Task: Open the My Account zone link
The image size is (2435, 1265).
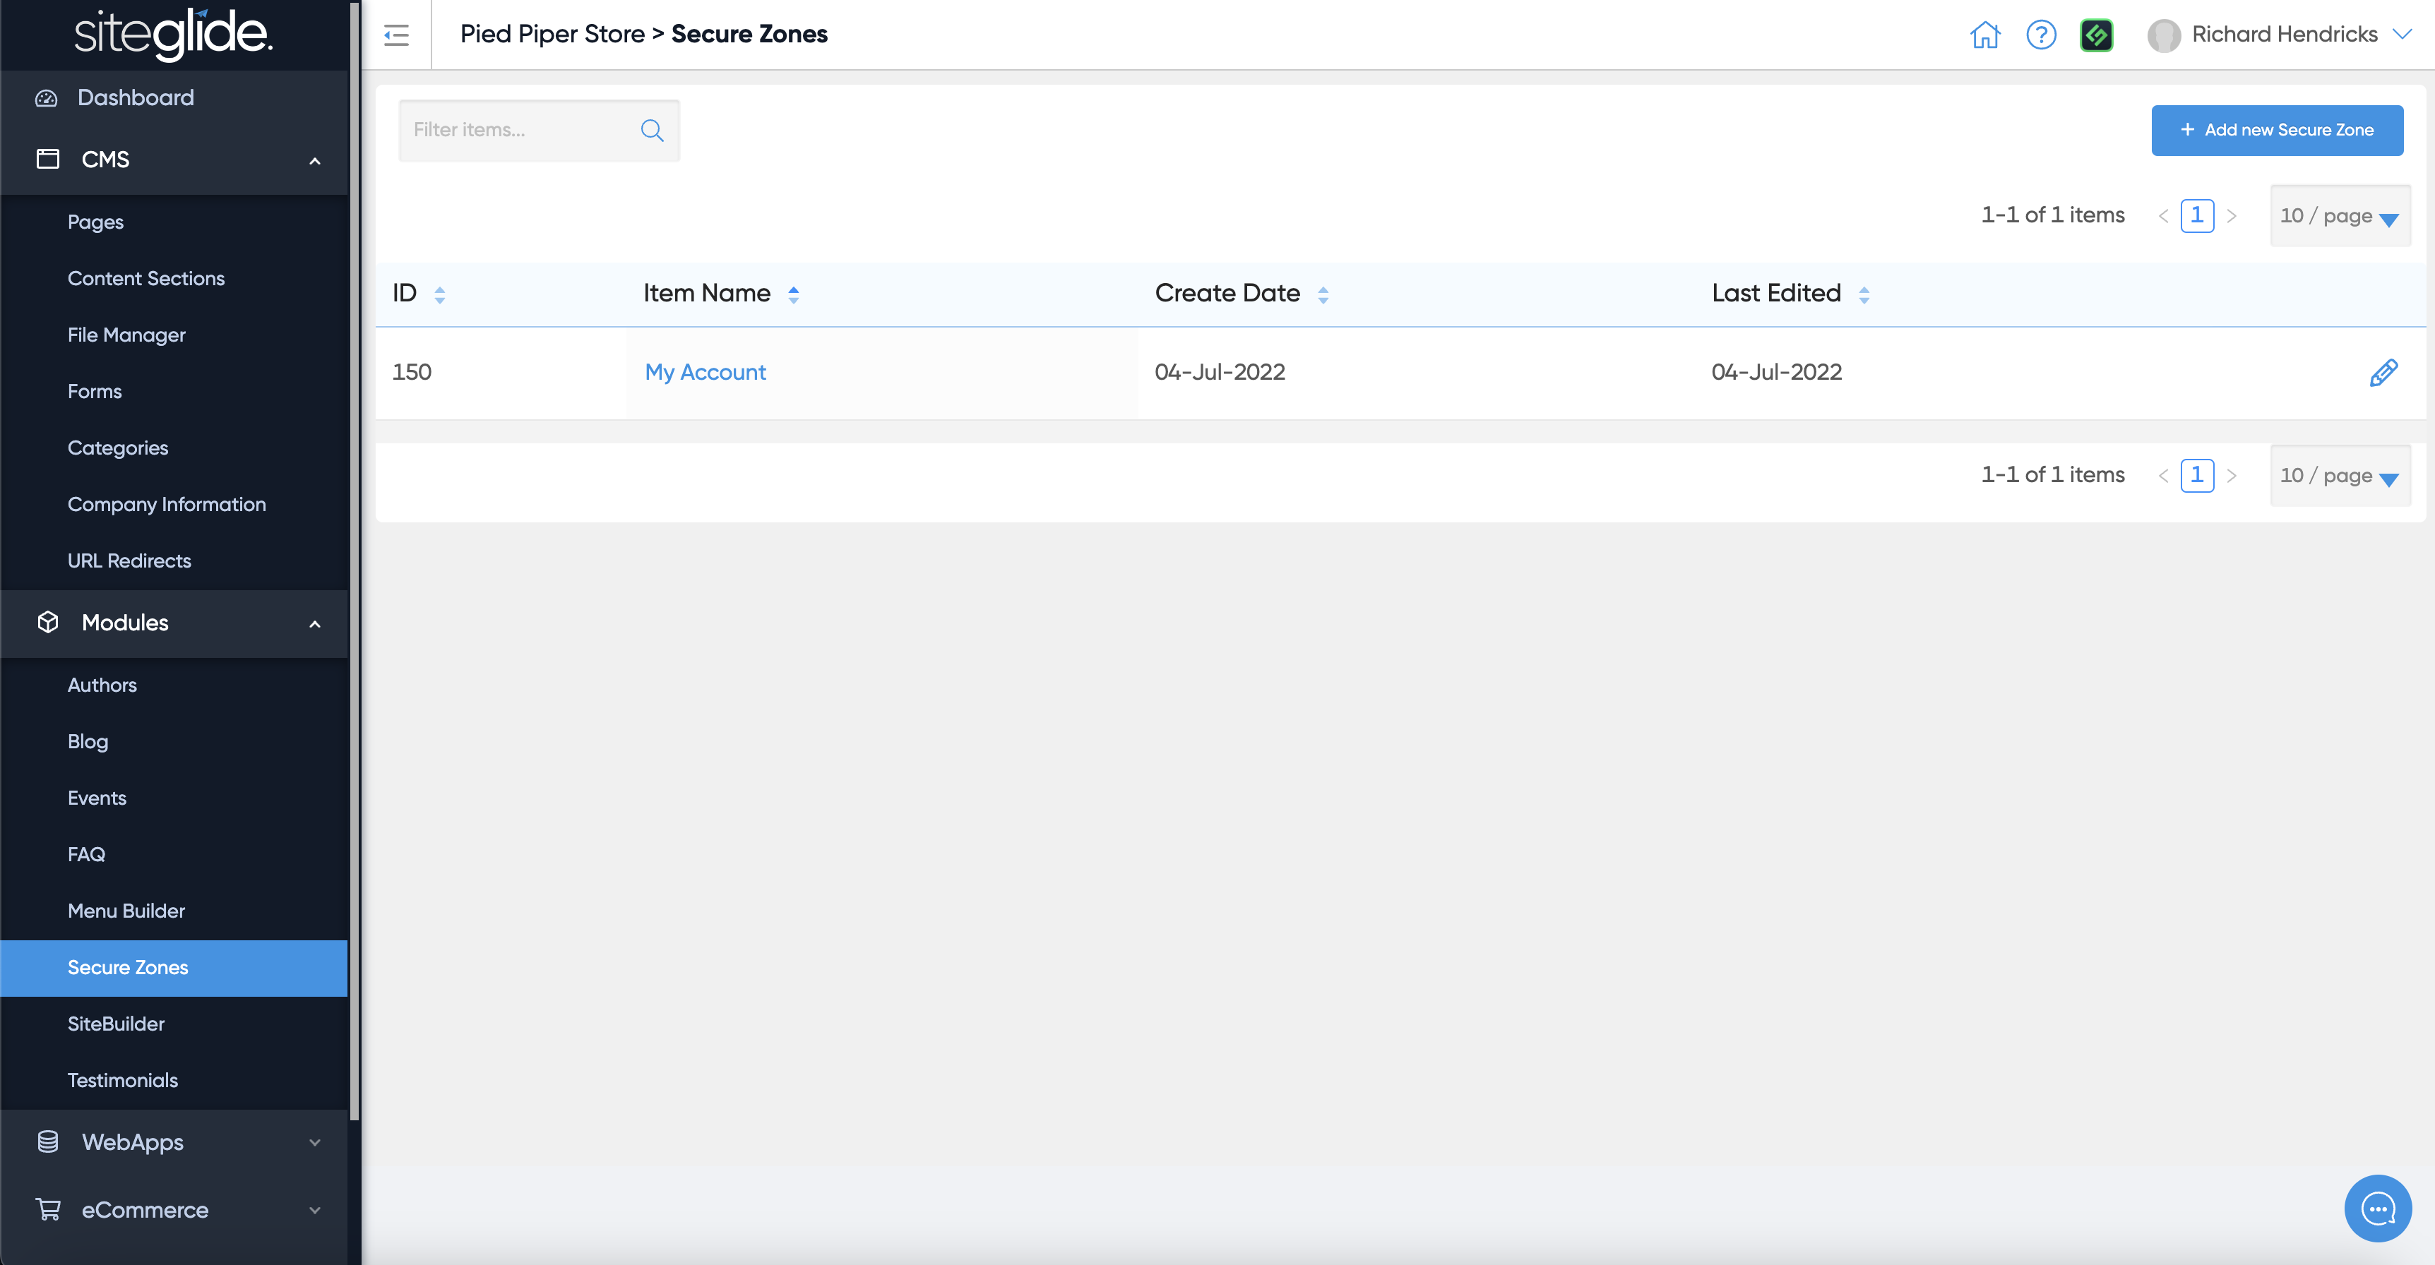Action: [704, 372]
